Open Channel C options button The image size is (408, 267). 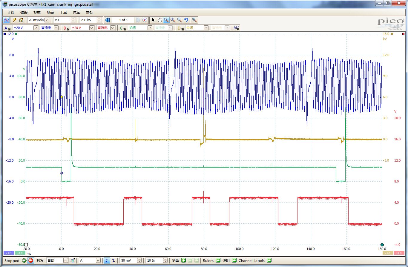click(x=122, y=28)
